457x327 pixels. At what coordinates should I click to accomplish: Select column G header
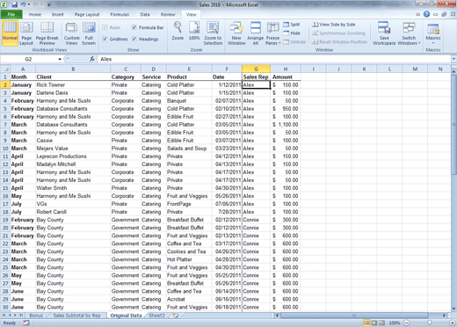point(256,69)
